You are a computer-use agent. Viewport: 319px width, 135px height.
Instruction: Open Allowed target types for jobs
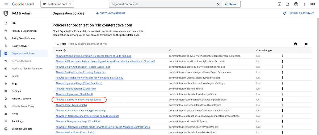[x=71, y=105]
